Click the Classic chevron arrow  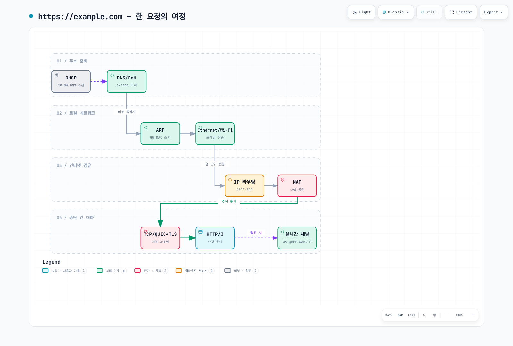pos(408,12)
